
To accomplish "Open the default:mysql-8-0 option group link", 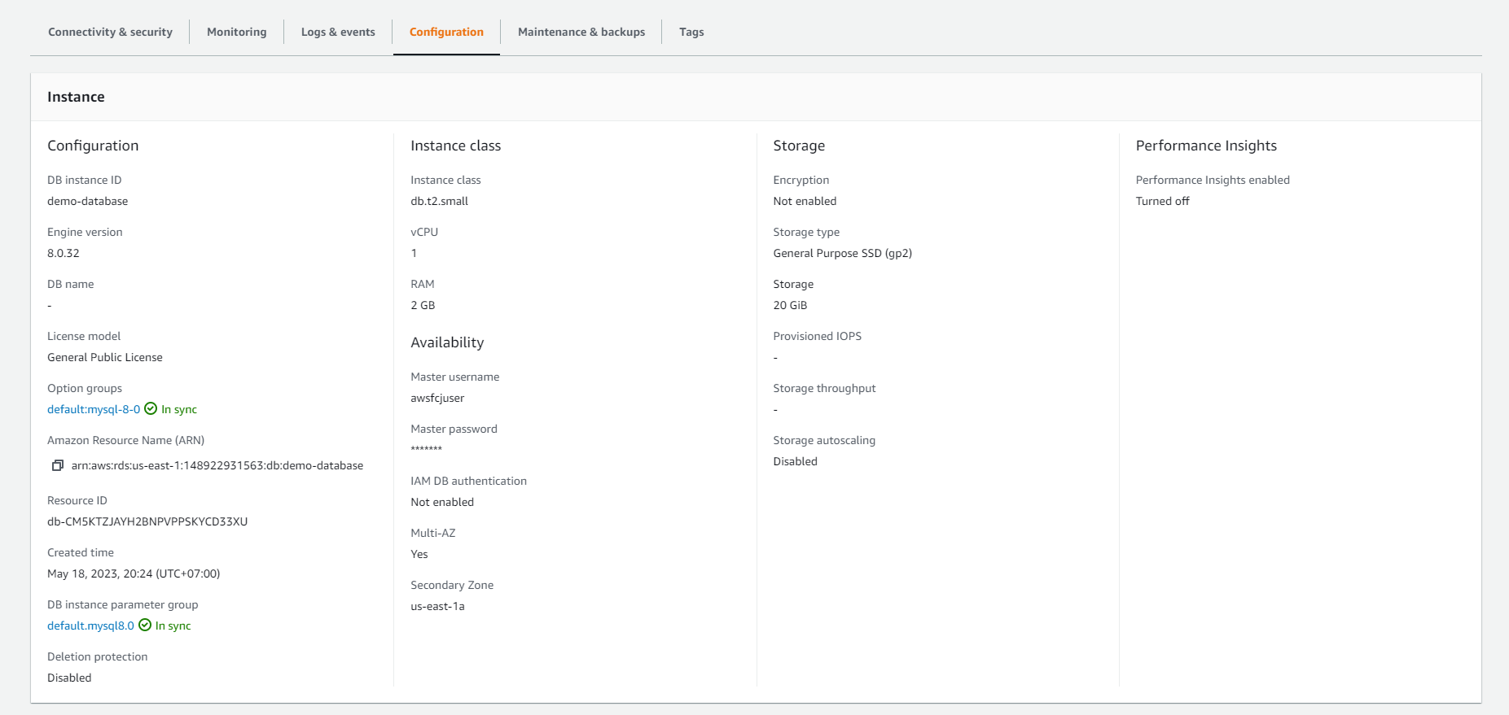I will point(94,409).
